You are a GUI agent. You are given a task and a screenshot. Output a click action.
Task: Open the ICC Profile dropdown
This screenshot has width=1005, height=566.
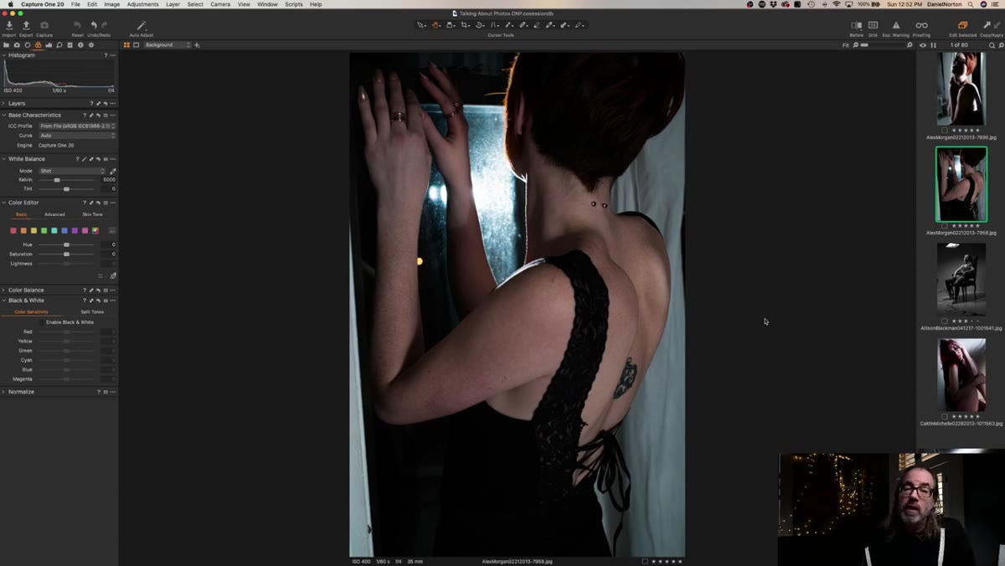click(77, 126)
